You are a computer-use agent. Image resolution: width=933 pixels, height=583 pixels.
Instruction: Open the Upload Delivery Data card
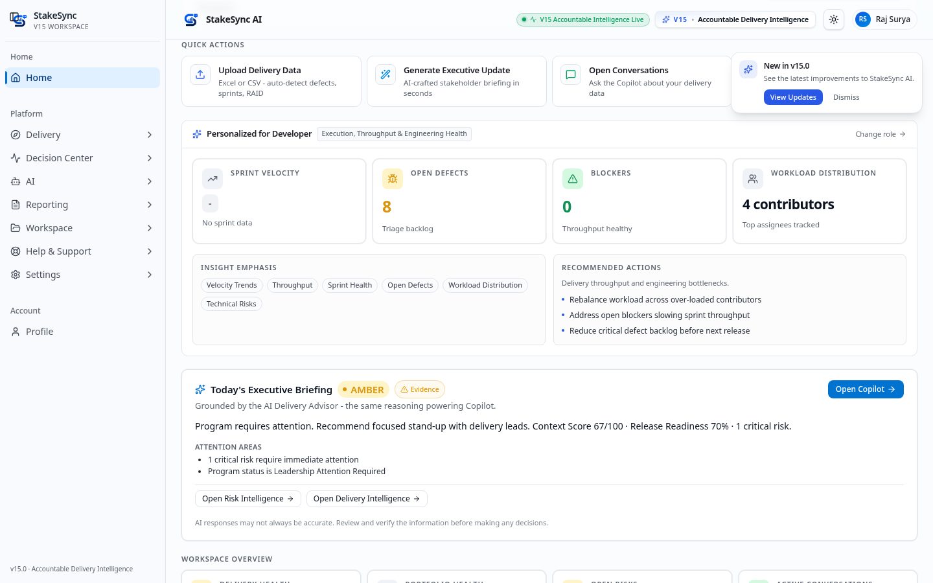pyautogui.click(x=271, y=81)
